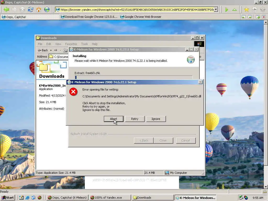The image size is (268, 201).
Task: Click the globe search icon in browser toolbar
Action: [x=47, y=9]
